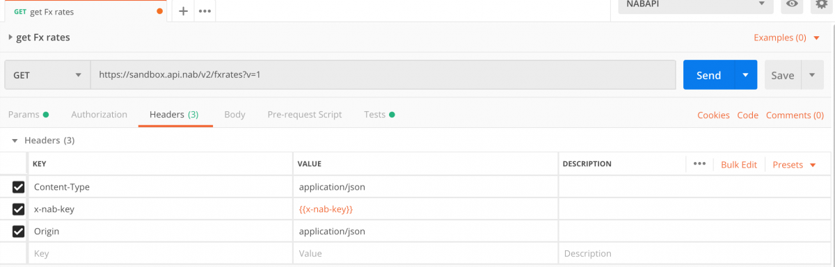Screen dimensions: 835x267
Task: Click the empty Value field in new row
Action: pos(426,254)
